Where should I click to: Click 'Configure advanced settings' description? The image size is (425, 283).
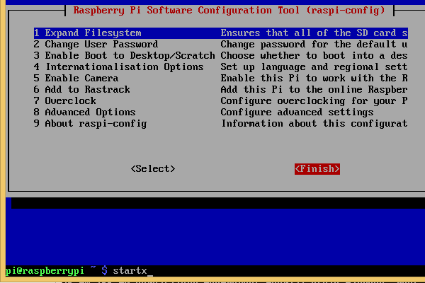(297, 112)
